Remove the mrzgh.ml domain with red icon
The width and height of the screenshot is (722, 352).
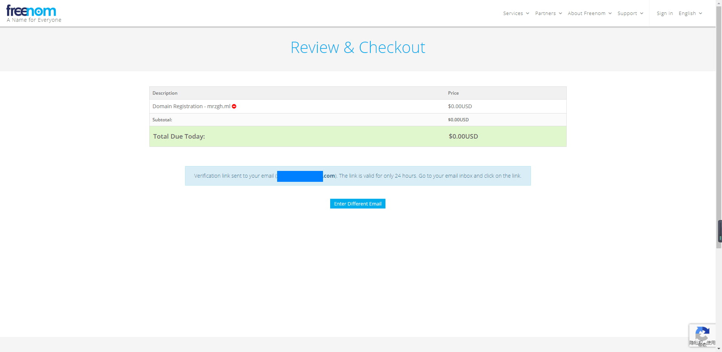[x=234, y=107]
